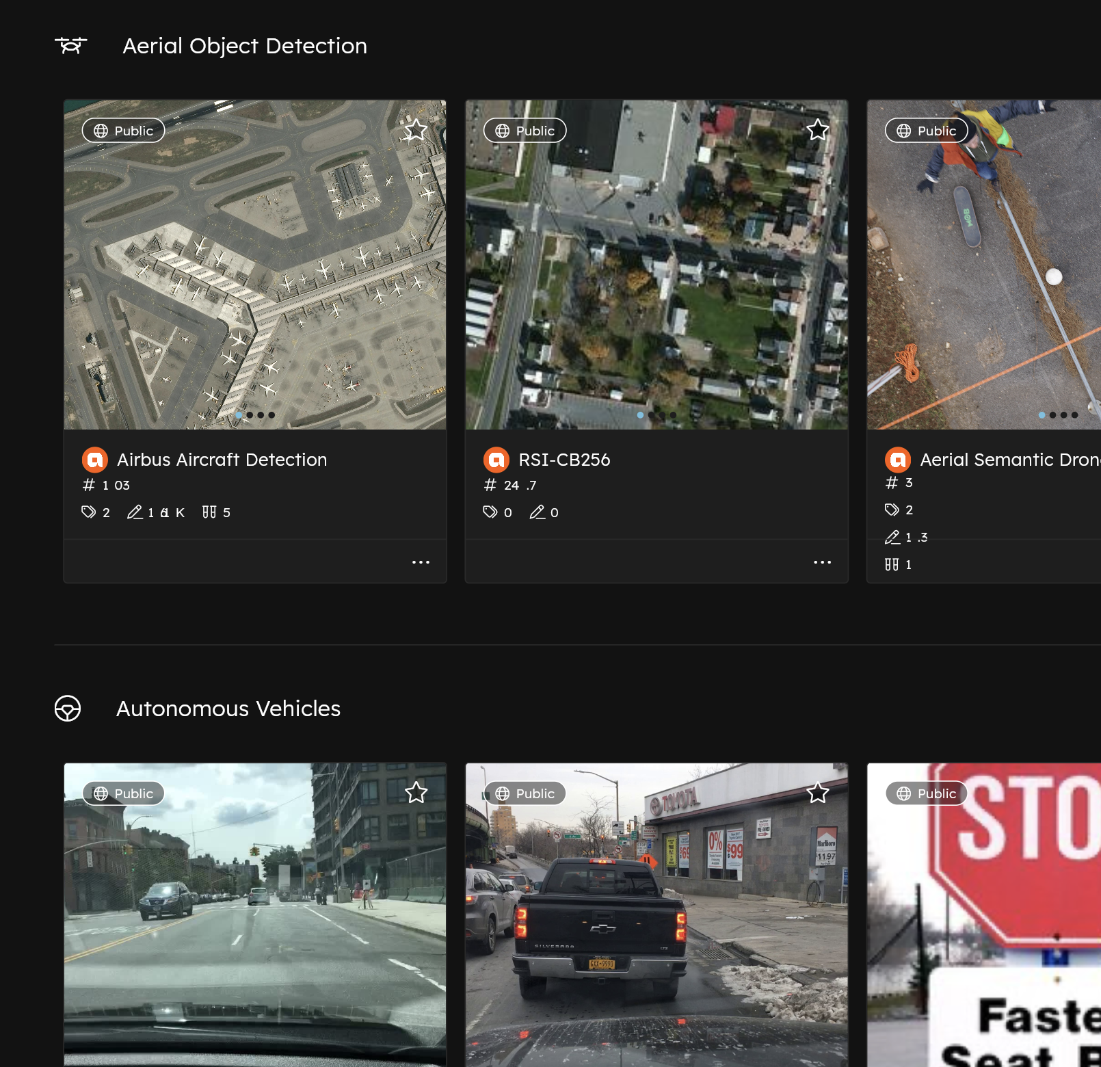Click the annotation pencil icon on Aerial Semantic Drone
The height and width of the screenshot is (1067, 1101).
pyautogui.click(x=892, y=538)
